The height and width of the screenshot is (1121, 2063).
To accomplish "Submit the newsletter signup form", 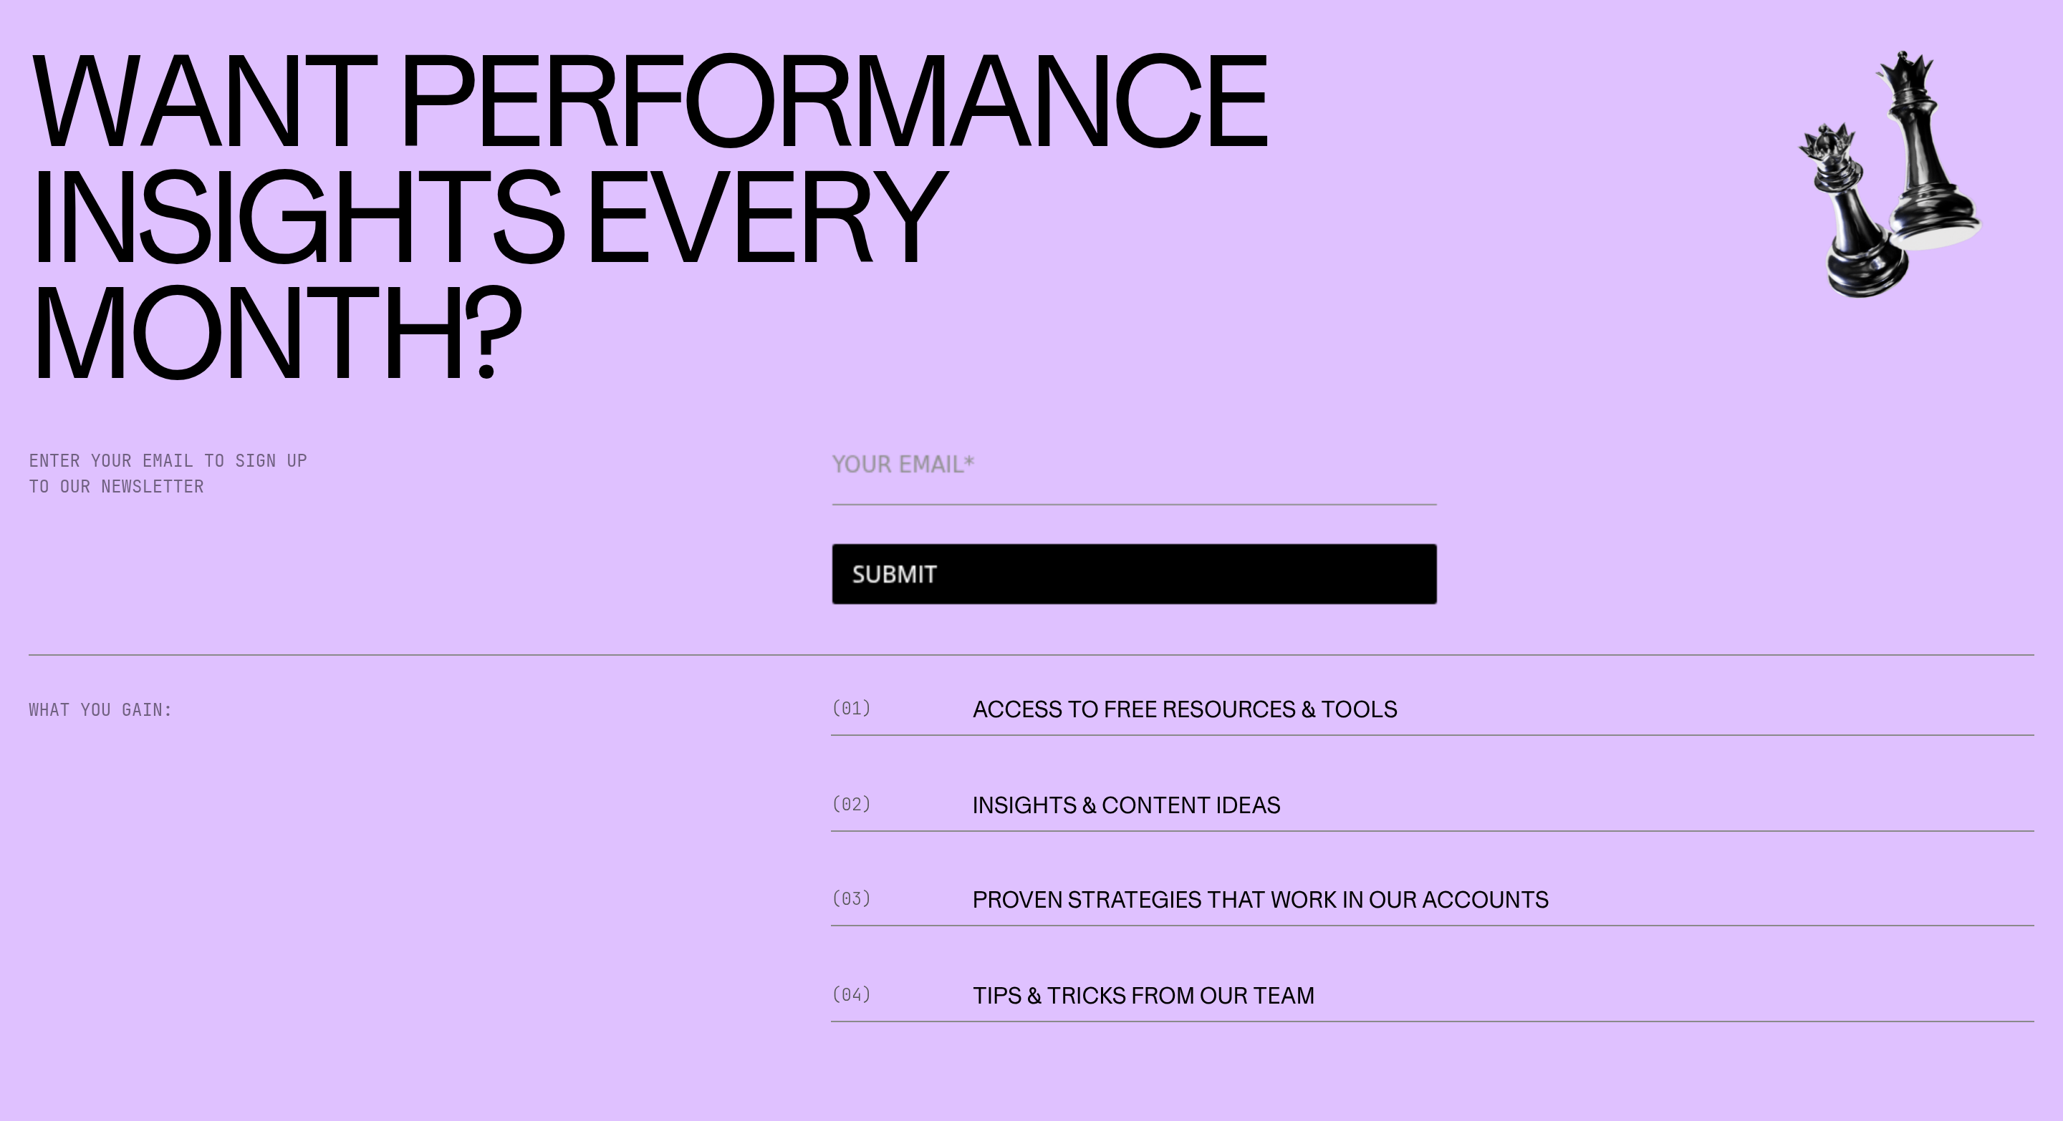I will (1134, 575).
